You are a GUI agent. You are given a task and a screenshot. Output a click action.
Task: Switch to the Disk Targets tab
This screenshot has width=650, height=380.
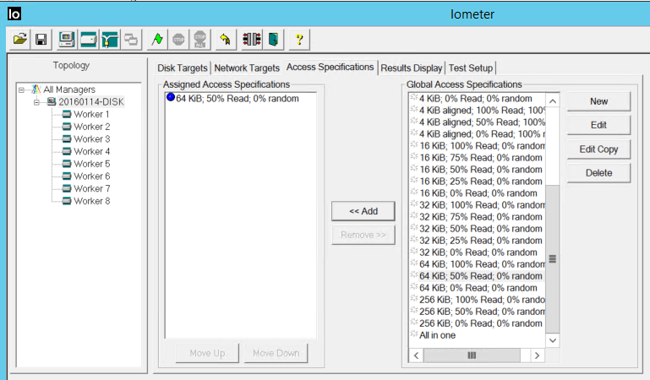click(183, 68)
